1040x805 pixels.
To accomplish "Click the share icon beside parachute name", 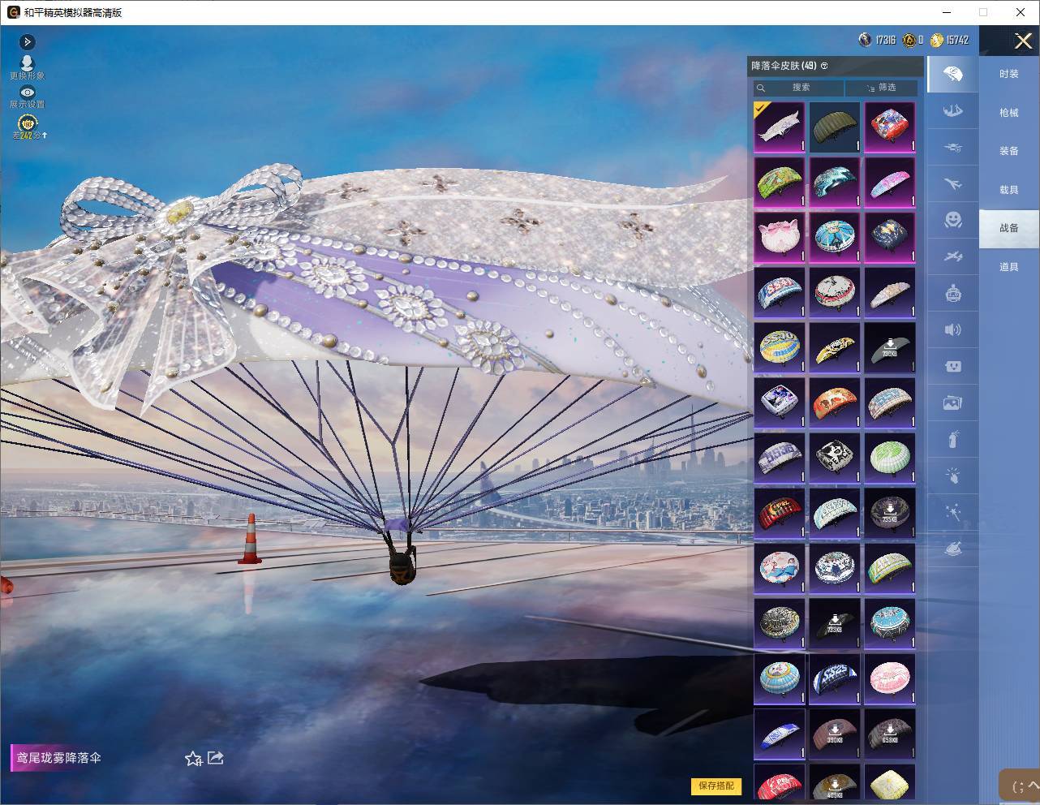I will pos(216,758).
